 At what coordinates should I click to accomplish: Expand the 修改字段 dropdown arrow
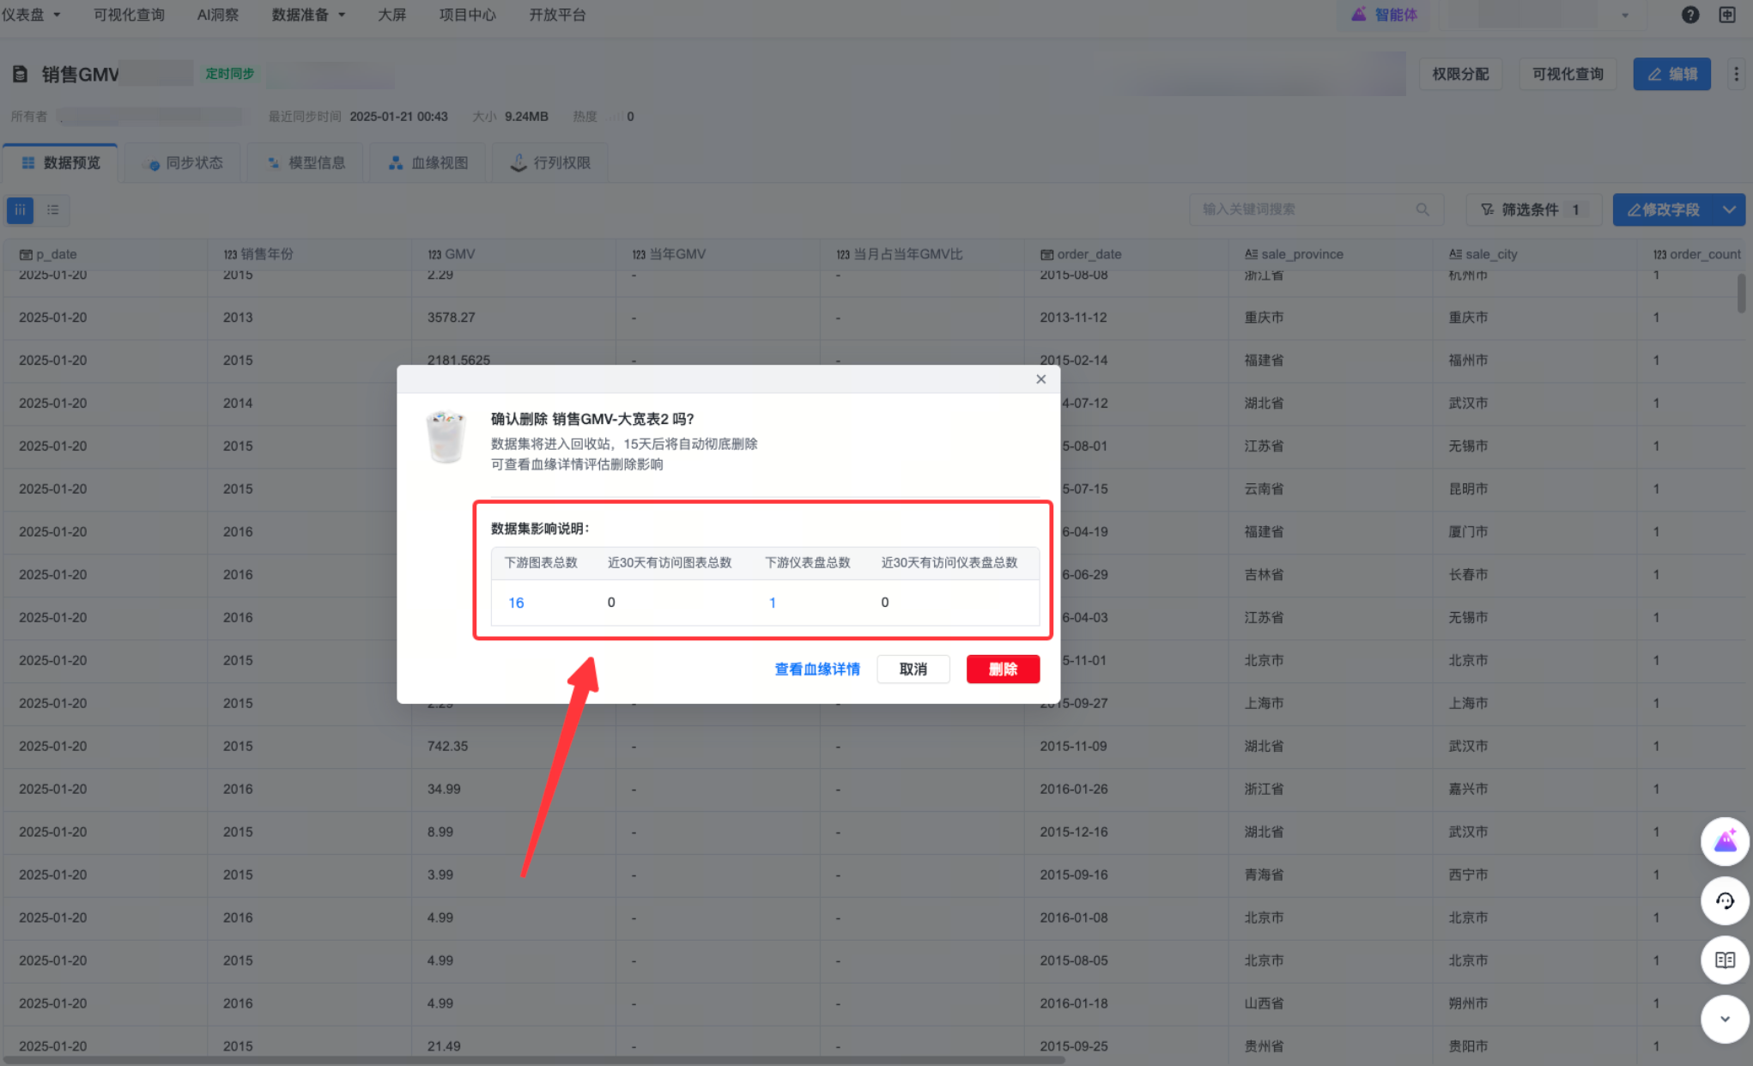pyautogui.click(x=1729, y=209)
